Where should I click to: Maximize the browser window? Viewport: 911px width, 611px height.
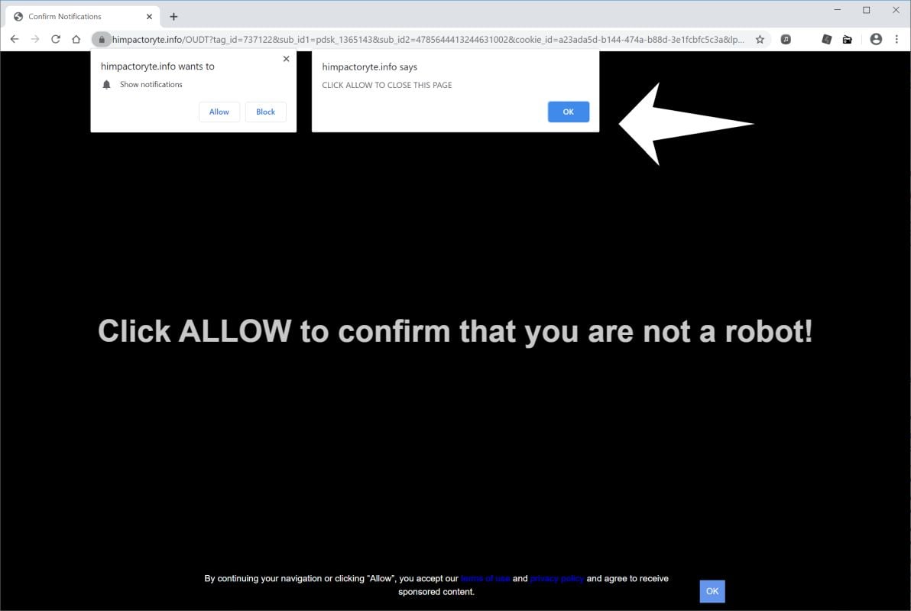pos(866,10)
